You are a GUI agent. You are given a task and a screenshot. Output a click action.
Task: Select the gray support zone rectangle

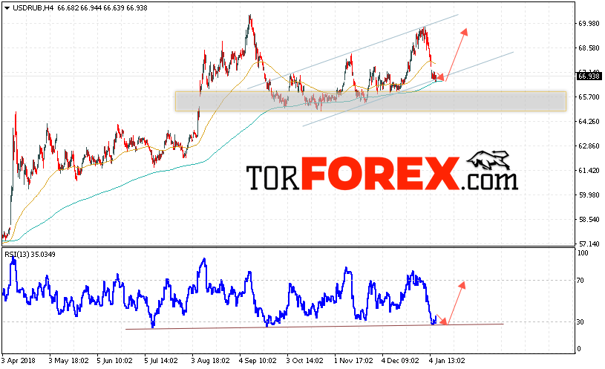[x=370, y=102]
